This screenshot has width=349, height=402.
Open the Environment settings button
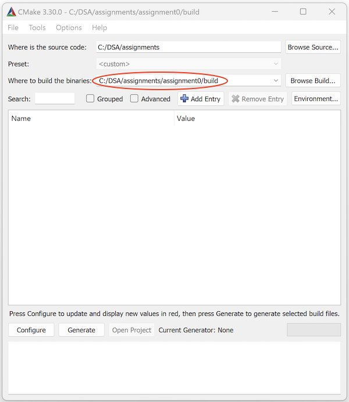tap(316, 99)
